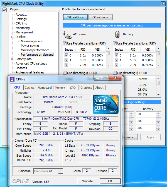Image resolution: width=167 pixels, height=187 pixels.
Task: Uncheck Battery P-state index 1
Action: (x=116, y=60)
